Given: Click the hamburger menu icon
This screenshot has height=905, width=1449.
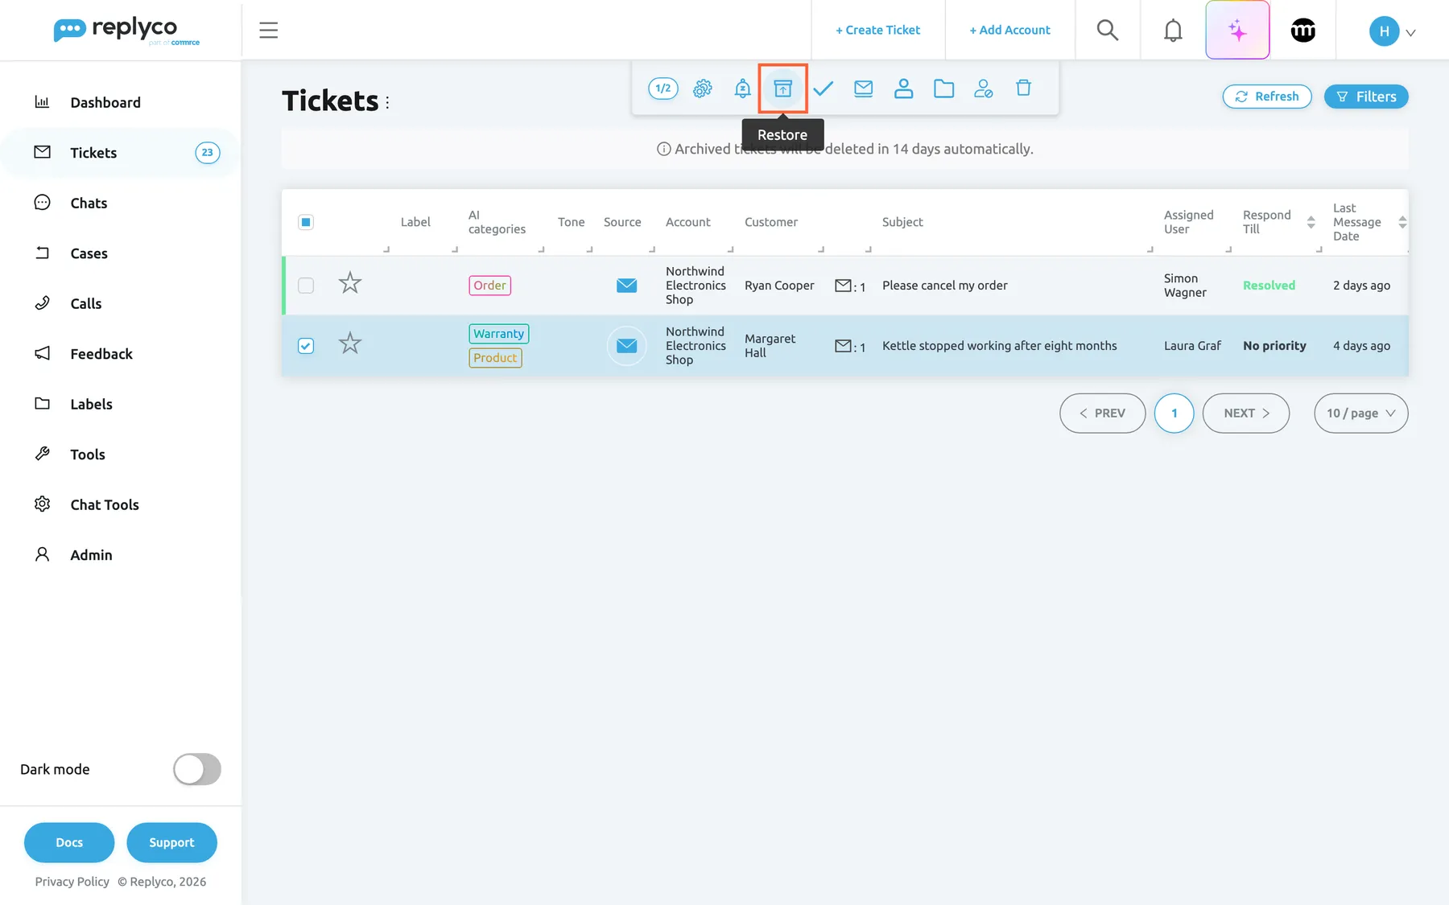Looking at the screenshot, I should 269,31.
